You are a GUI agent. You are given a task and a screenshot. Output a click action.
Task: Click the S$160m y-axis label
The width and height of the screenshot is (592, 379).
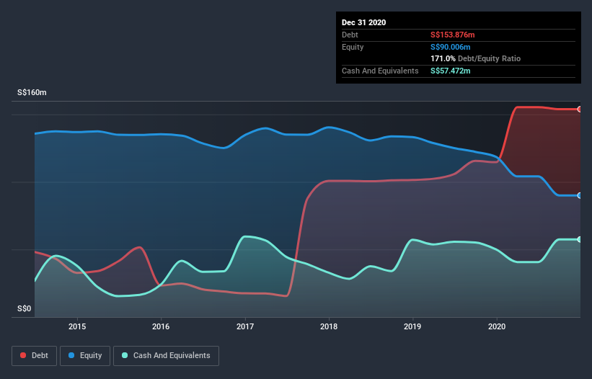pyautogui.click(x=32, y=92)
